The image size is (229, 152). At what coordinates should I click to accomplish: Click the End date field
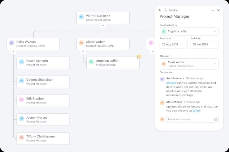[205, 44]
